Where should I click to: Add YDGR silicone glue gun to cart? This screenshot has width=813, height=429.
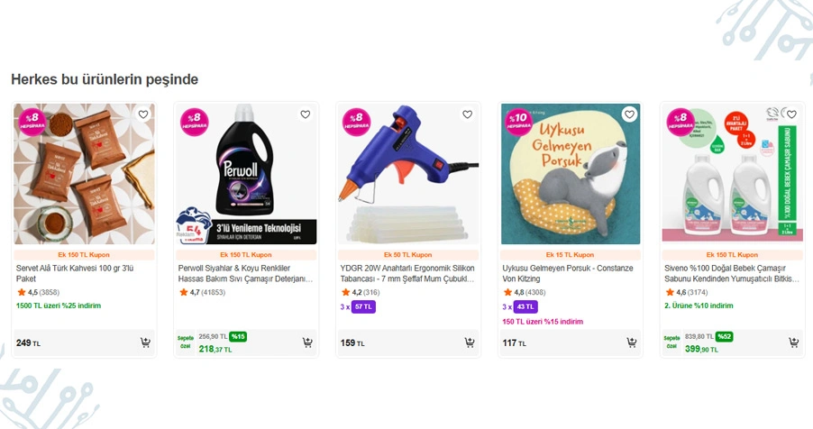(x=470, y=342)
